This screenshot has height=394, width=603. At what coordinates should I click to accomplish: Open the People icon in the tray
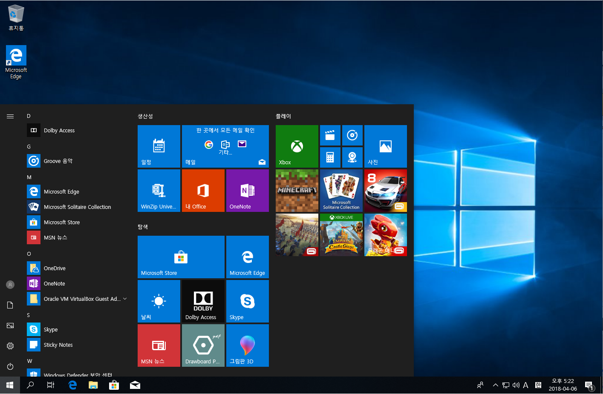(x=480, y=385)
